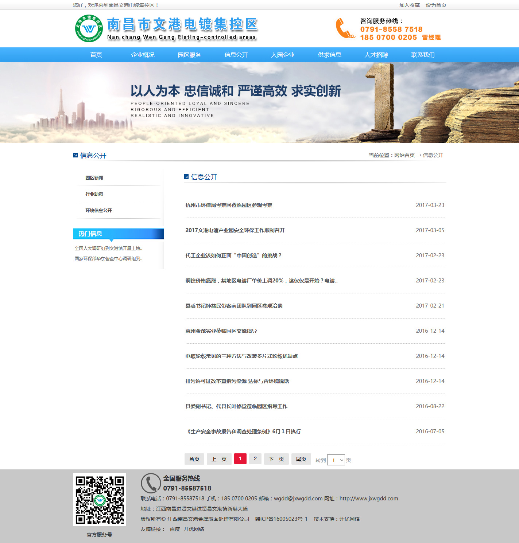The height and width of the screenshot is (543, 519).
Task: Click hotline number 0791-8558 7518
Action: 391,29
